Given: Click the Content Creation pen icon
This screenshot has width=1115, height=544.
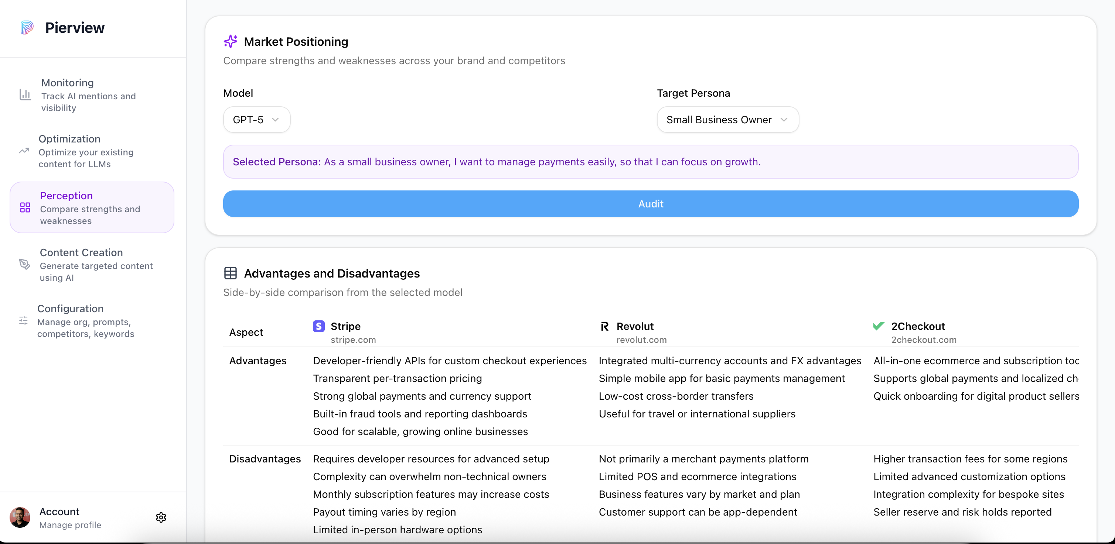Looking at the screenshot, I should click(25, 264).
